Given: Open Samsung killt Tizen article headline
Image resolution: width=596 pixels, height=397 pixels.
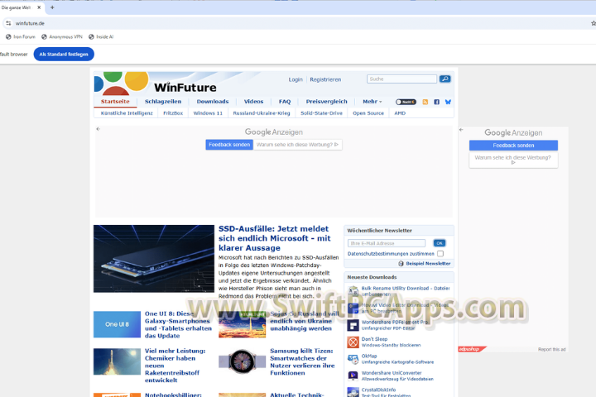Looking at the screenshot, I should point(302,361).
